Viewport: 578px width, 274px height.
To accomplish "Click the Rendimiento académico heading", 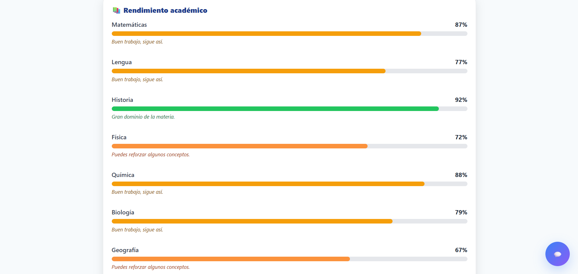I will pos(165,11).
